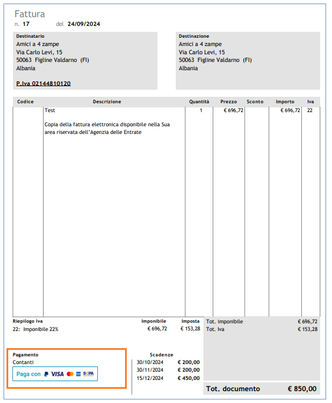This screenshot has height=403, width=332.
Task: Select due date 30/10/2024
Action: [x=150, y=362]
